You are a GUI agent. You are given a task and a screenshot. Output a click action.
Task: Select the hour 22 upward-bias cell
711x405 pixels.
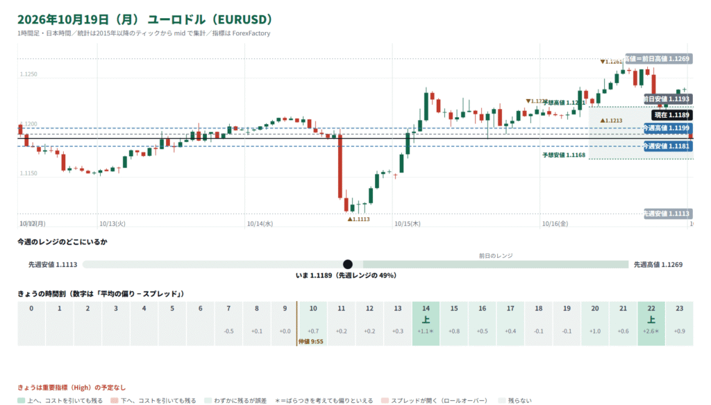tap(651, 323)
